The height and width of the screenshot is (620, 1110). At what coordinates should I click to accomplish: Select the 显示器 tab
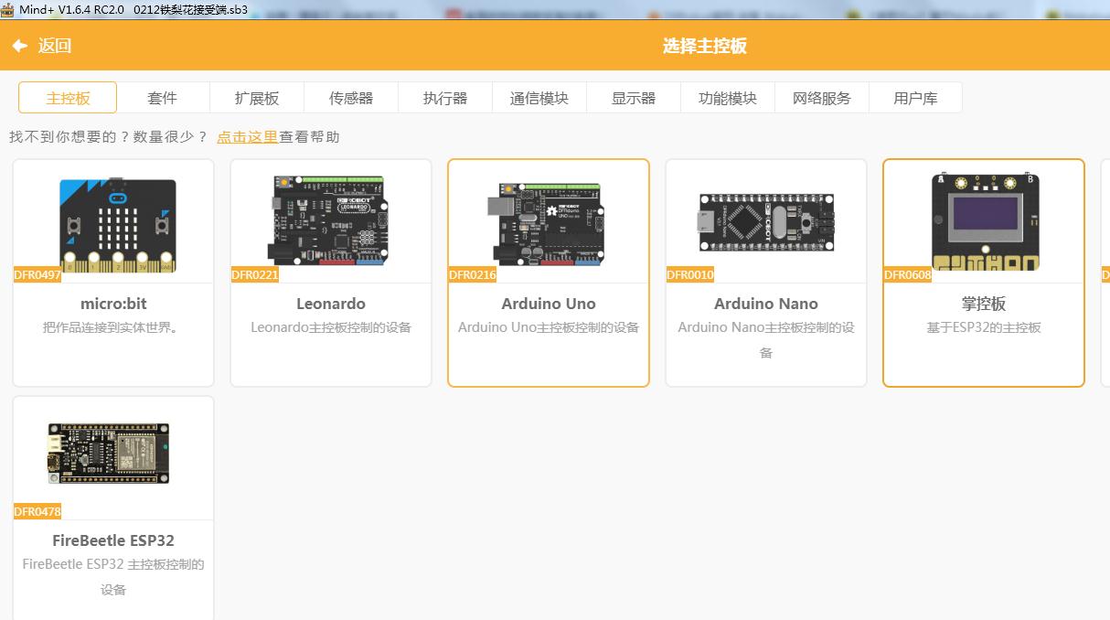(634, 98)
